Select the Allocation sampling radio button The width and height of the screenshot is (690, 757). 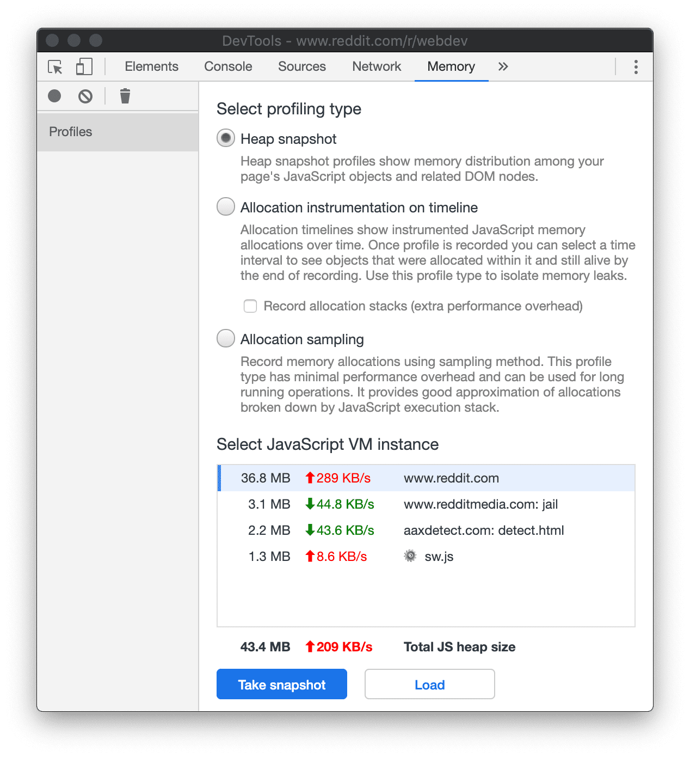[x=226, y=339]
